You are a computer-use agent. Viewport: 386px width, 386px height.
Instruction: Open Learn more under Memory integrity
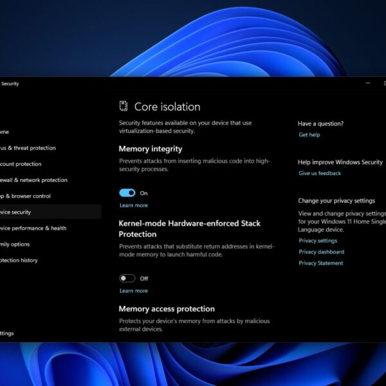(134, 205)
